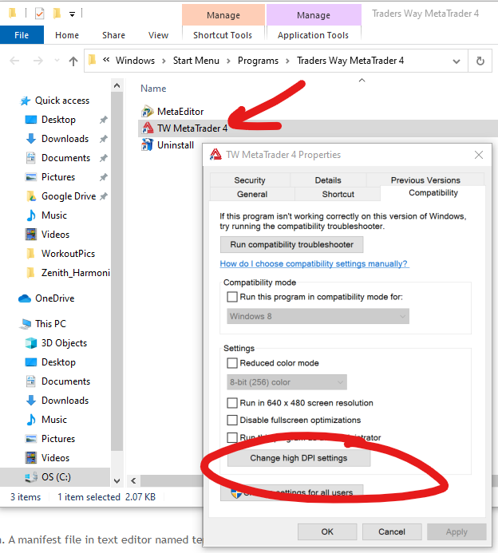Click the Back navigation arrow

tap(14, 61)
